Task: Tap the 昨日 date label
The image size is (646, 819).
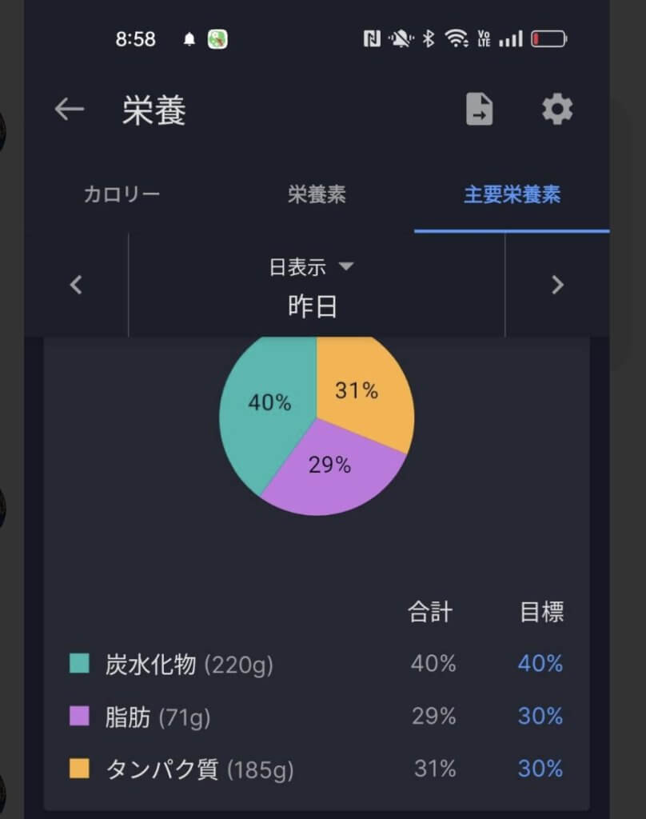Action: 312,306
